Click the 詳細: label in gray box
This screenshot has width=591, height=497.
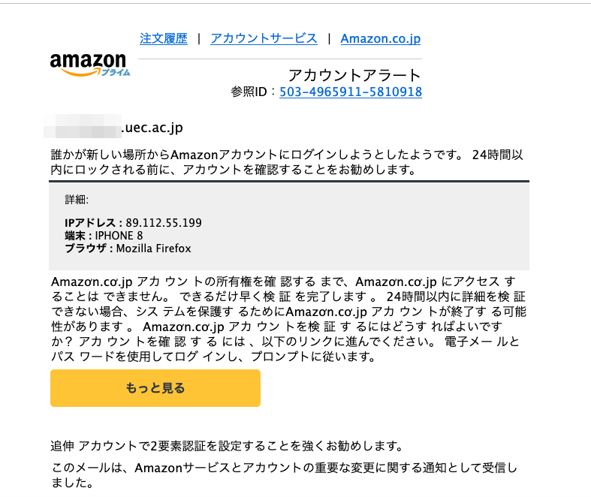click(77, 200)
